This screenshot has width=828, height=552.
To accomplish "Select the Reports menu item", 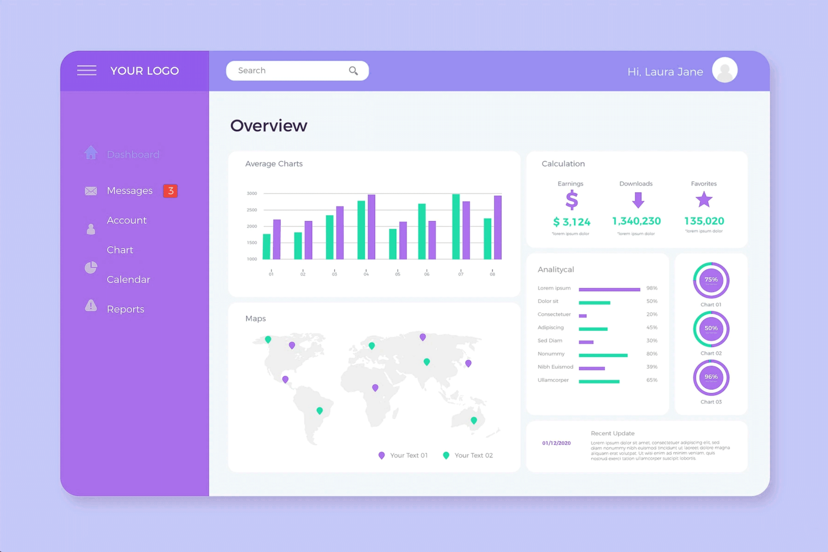I will tap(126, 309).
